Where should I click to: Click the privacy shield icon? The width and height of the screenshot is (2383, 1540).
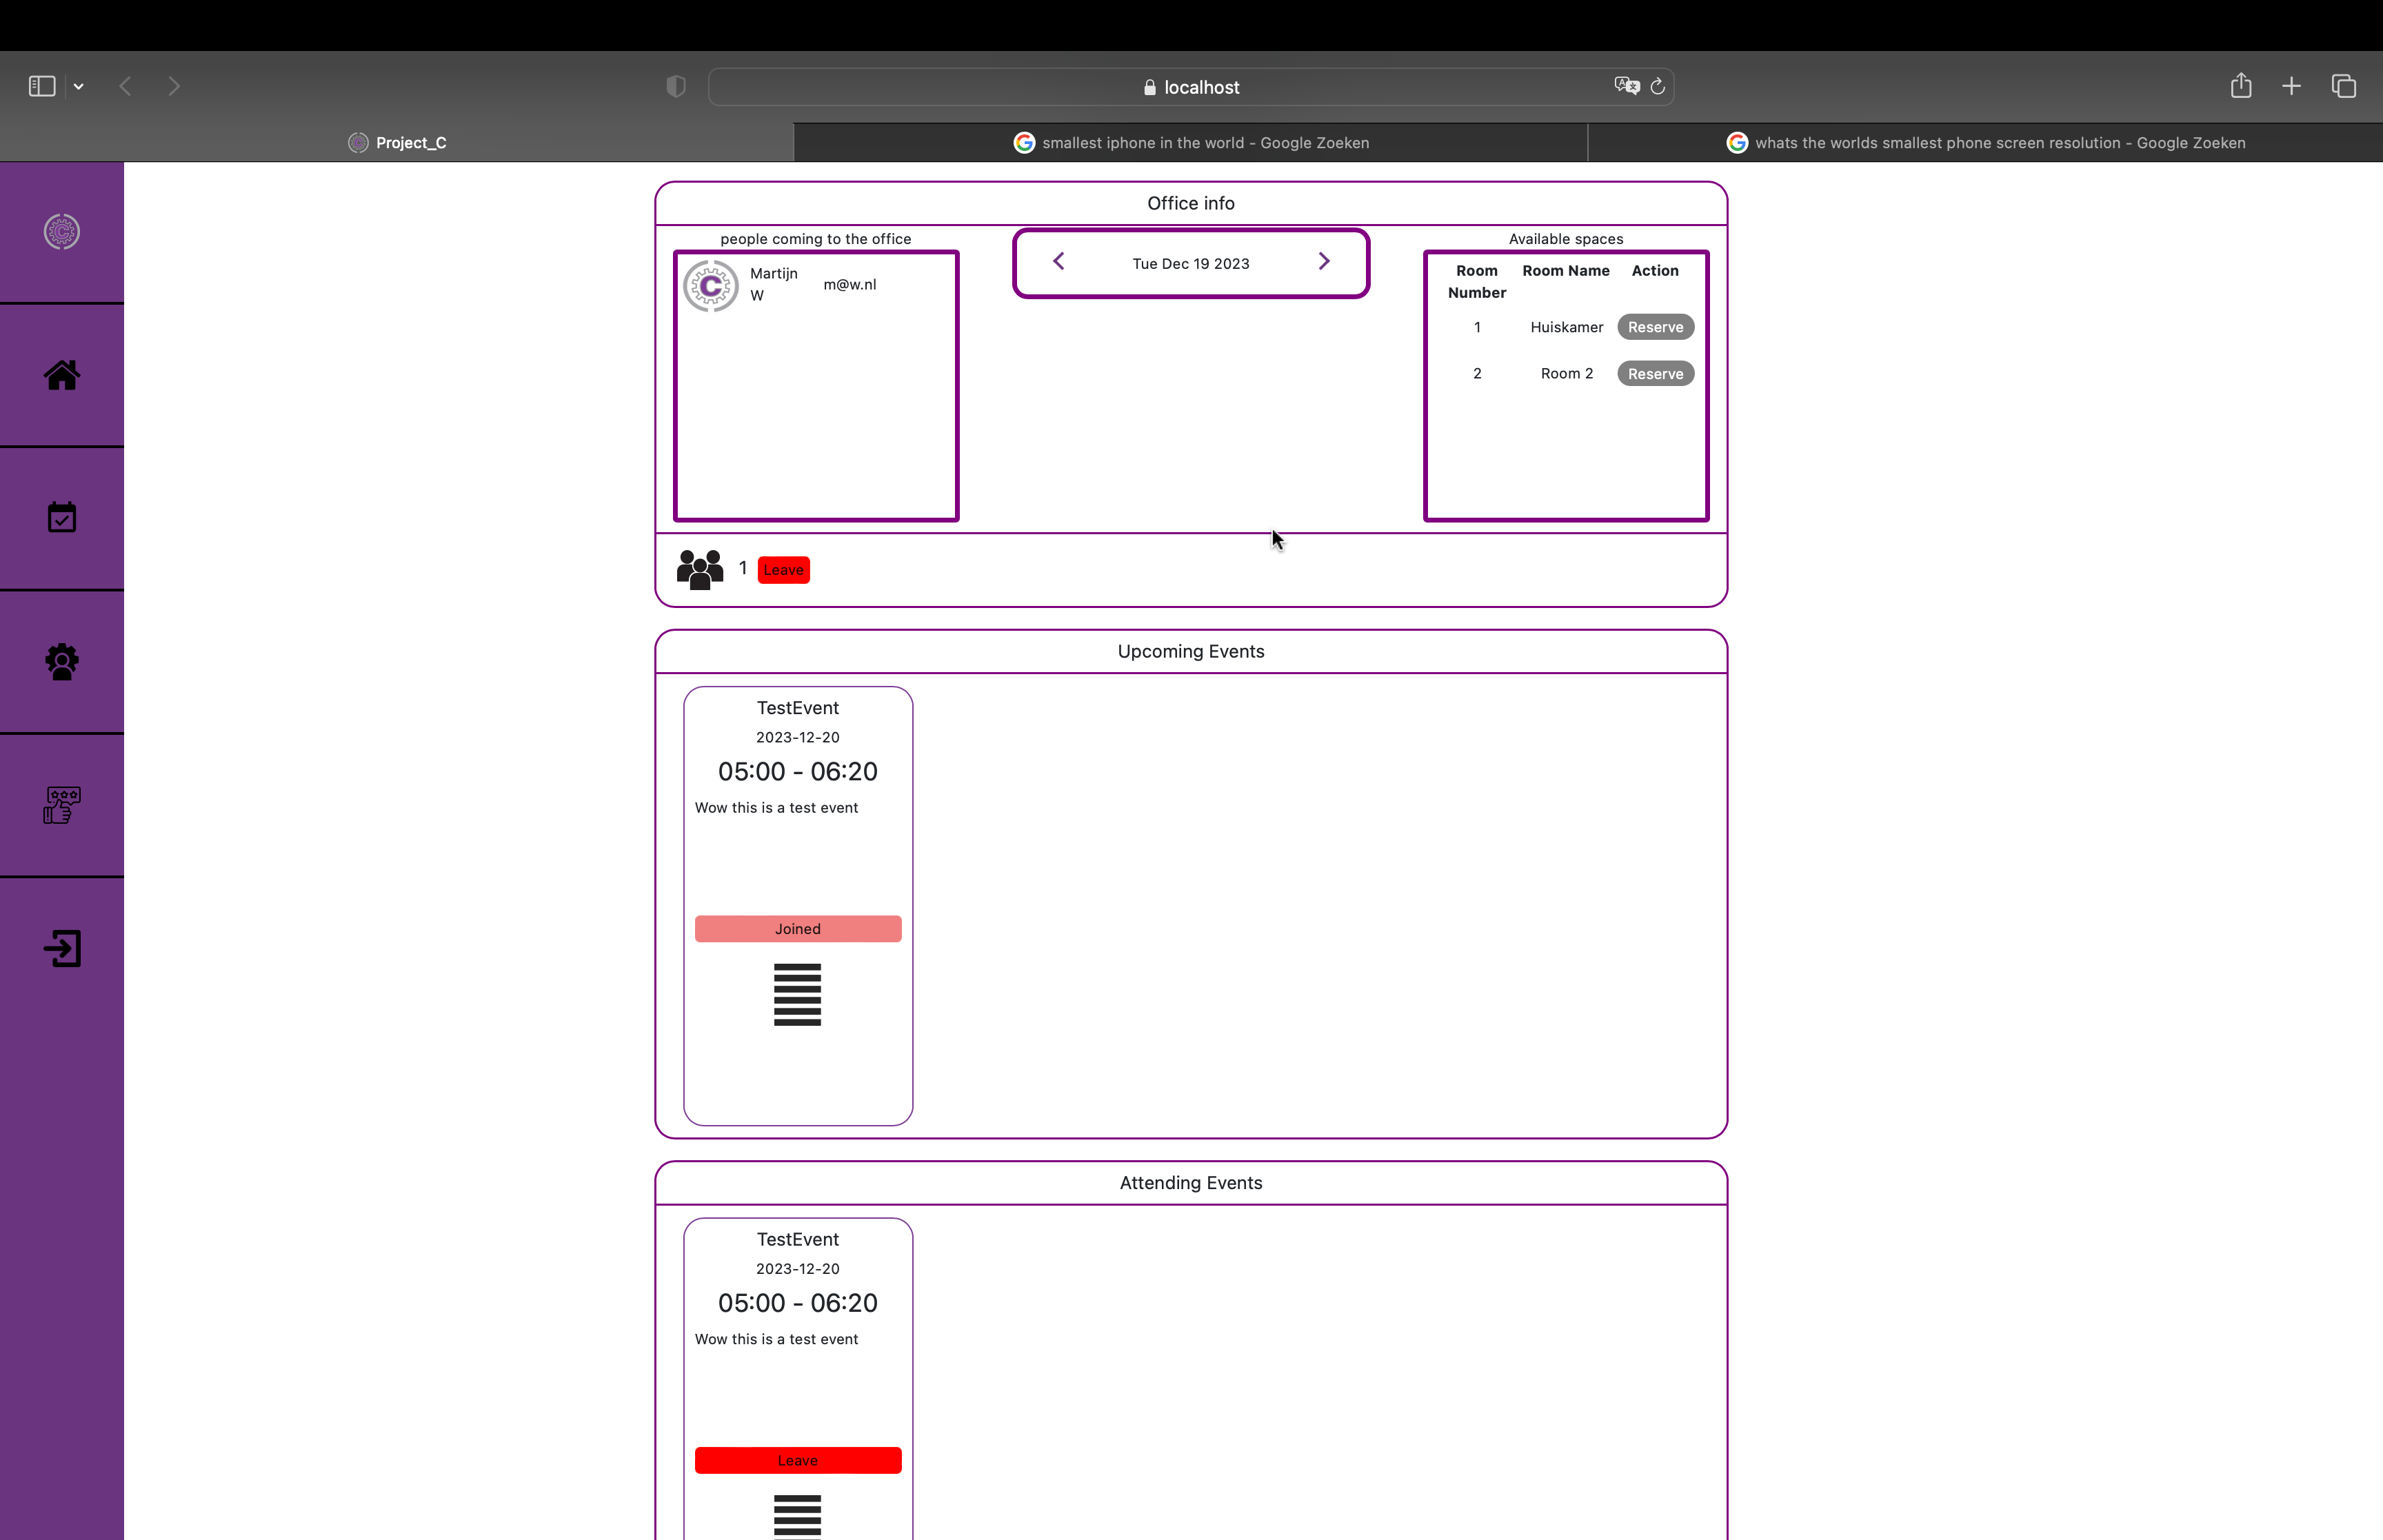pos(676,87)
